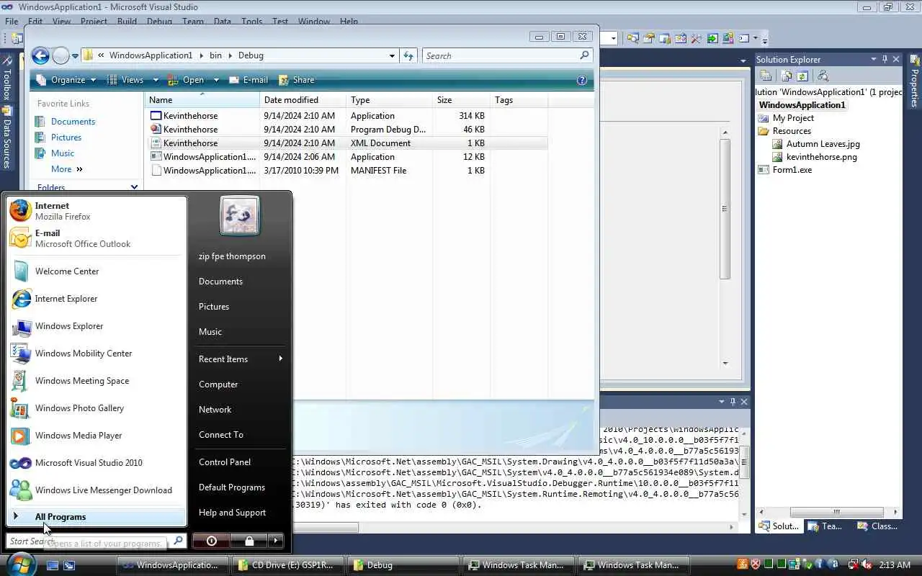
Task: Start Microsoft Visual Studio 2010 shortcut
Action: click(97, 463)
